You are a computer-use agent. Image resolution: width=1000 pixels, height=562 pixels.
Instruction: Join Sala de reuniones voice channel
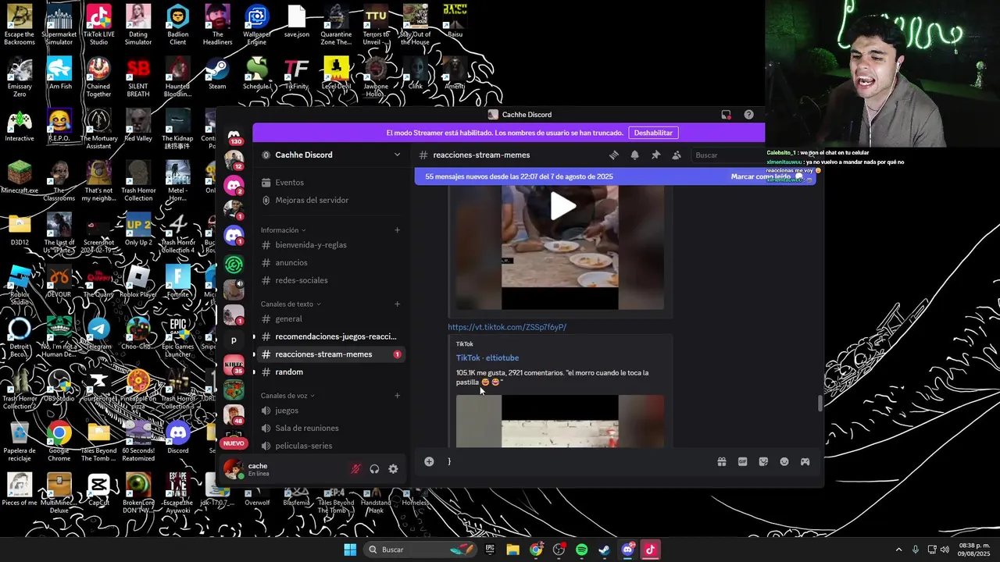click(x=331, y=429)
